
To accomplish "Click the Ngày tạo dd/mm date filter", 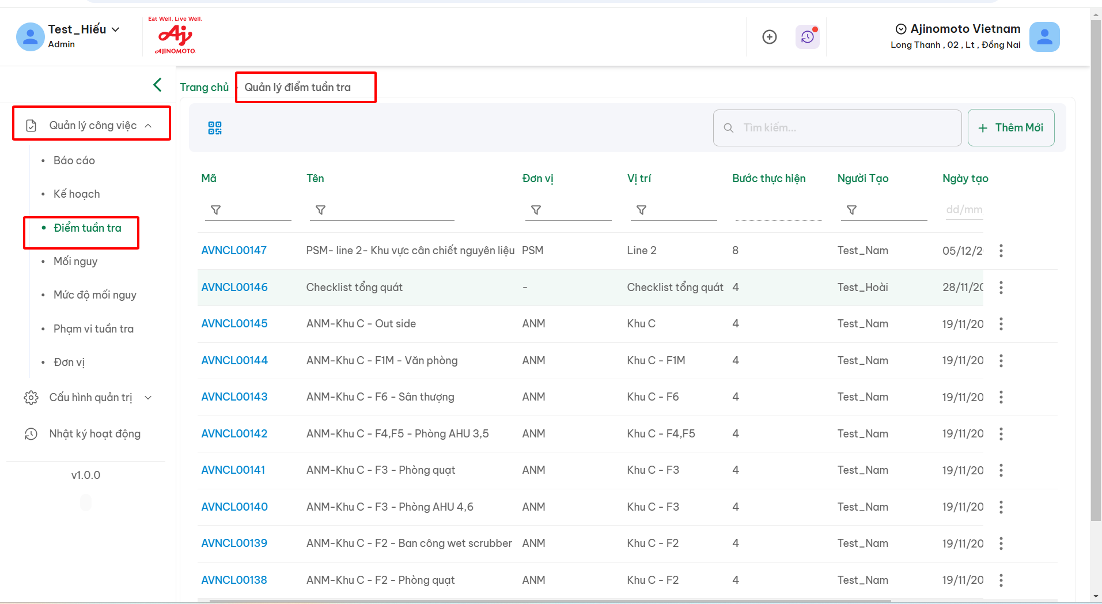I will coord(964,210).
